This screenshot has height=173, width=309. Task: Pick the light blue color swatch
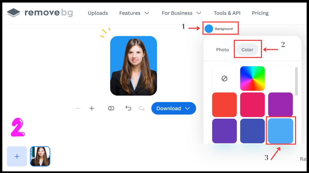click(280, 131)
